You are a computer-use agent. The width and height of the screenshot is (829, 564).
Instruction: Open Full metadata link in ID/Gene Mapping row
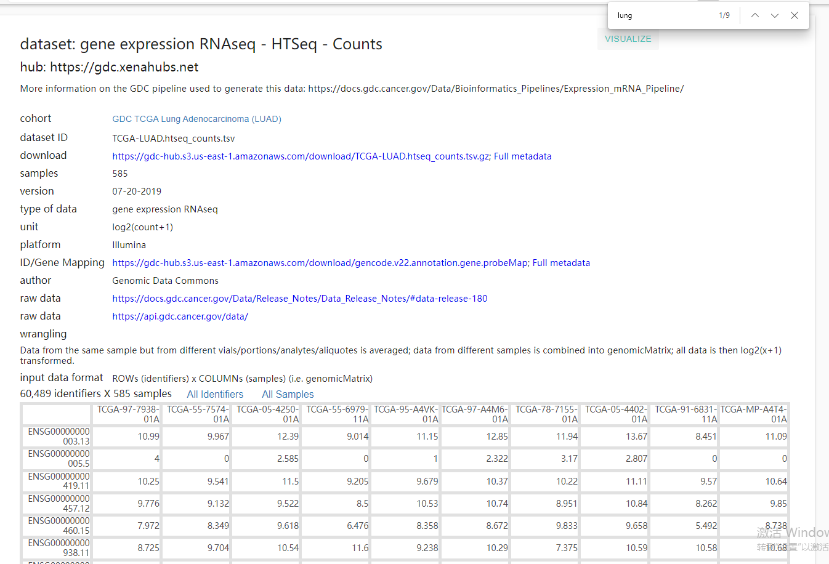coord(561,263)
